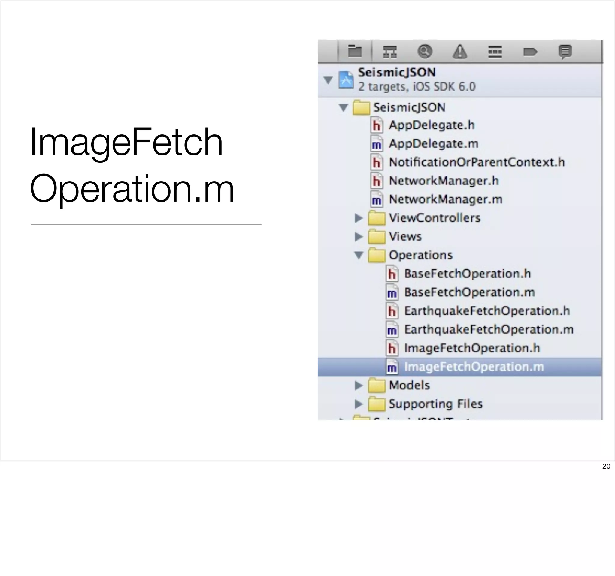Open NotificationOrParentContext.h file

(x=477, y=162)
